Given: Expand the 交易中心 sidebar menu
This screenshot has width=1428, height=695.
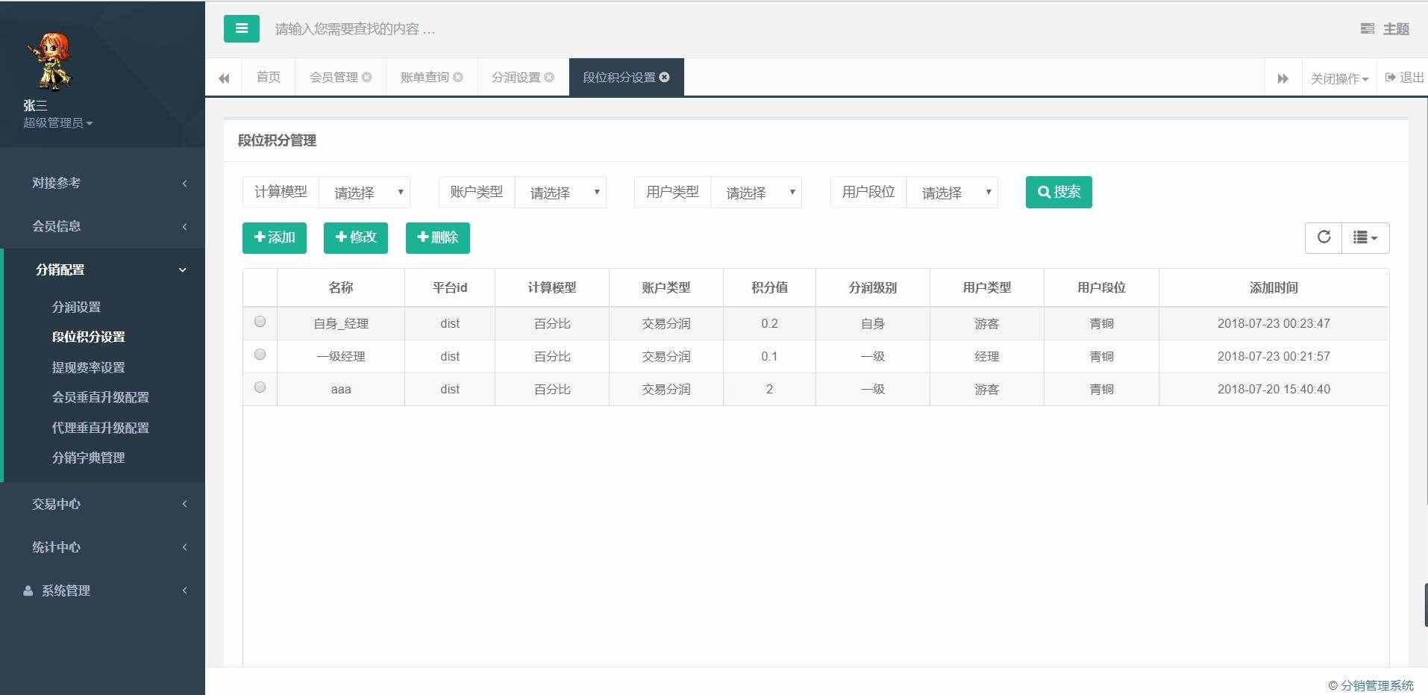Looking at the screenshot, I should [x=103, y=504].
